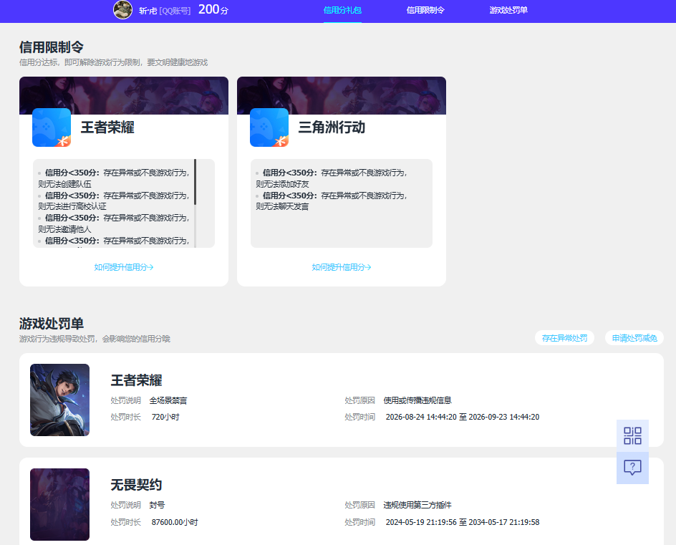Switch to the 游戏处罚单 tab

point(508,10)
